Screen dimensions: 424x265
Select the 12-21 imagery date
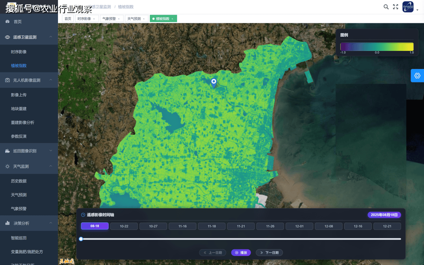tap(387, 226)
